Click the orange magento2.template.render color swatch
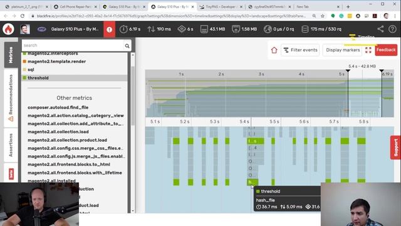 pos(24,62)
